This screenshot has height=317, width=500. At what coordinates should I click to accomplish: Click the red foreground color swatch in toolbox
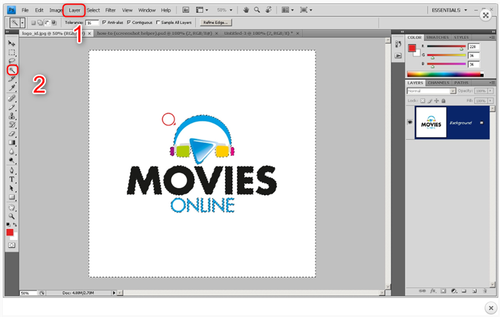coord(10,232)
